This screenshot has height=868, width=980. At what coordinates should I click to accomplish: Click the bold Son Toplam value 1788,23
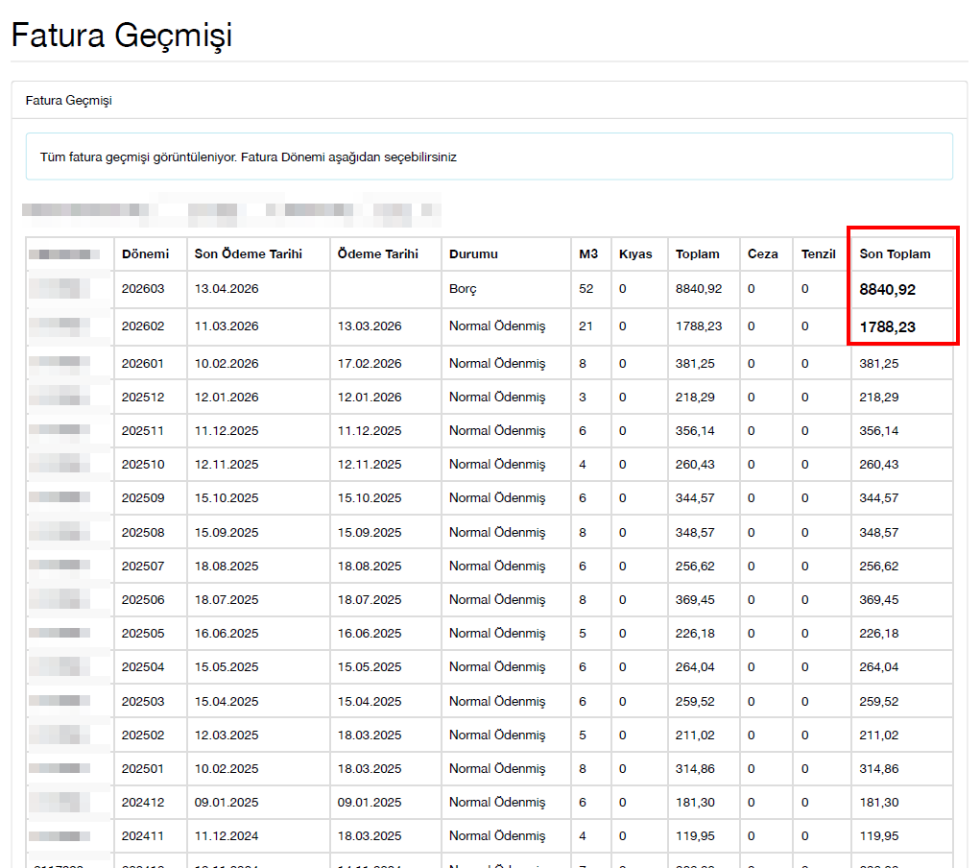887,327
